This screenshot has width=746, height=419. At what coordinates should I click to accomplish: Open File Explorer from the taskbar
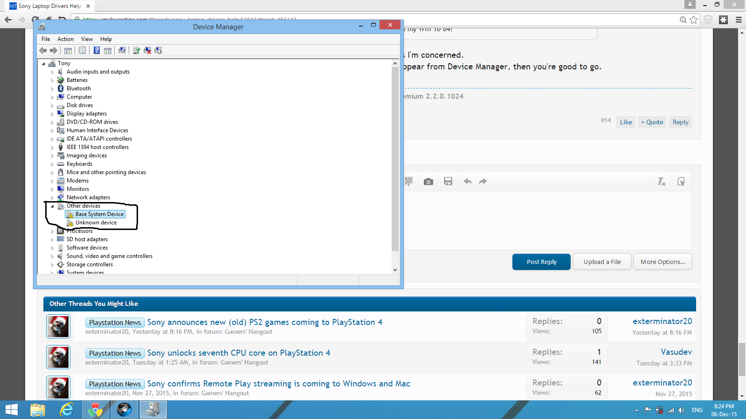pos(38,410)
